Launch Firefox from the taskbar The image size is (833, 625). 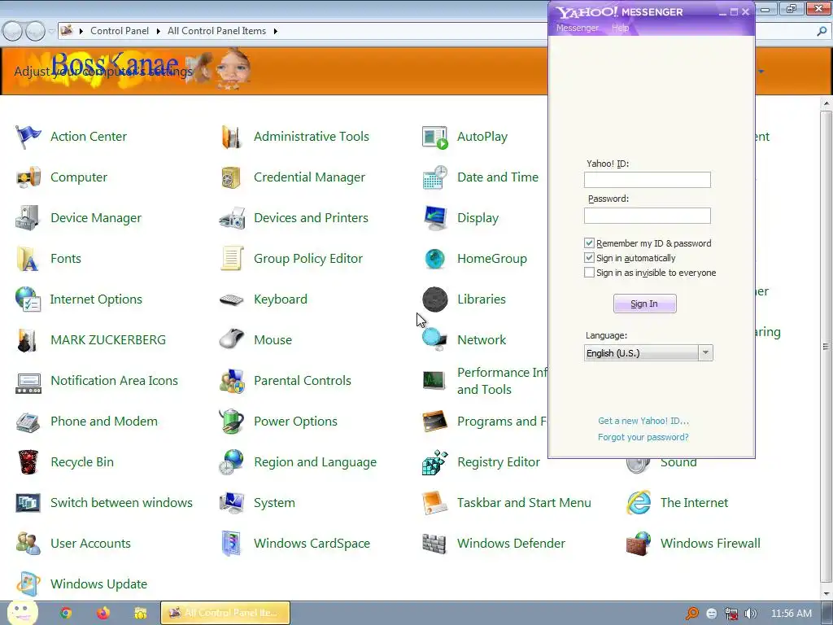click(103, 614)
